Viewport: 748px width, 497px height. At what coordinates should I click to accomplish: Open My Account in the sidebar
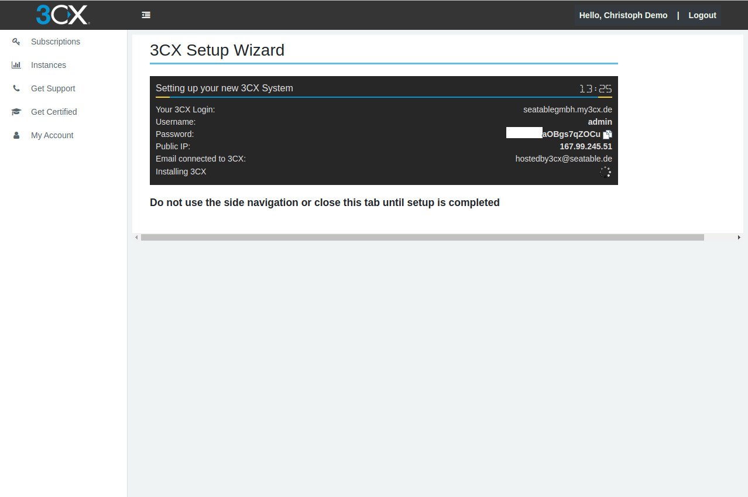(x=52, y=135)
